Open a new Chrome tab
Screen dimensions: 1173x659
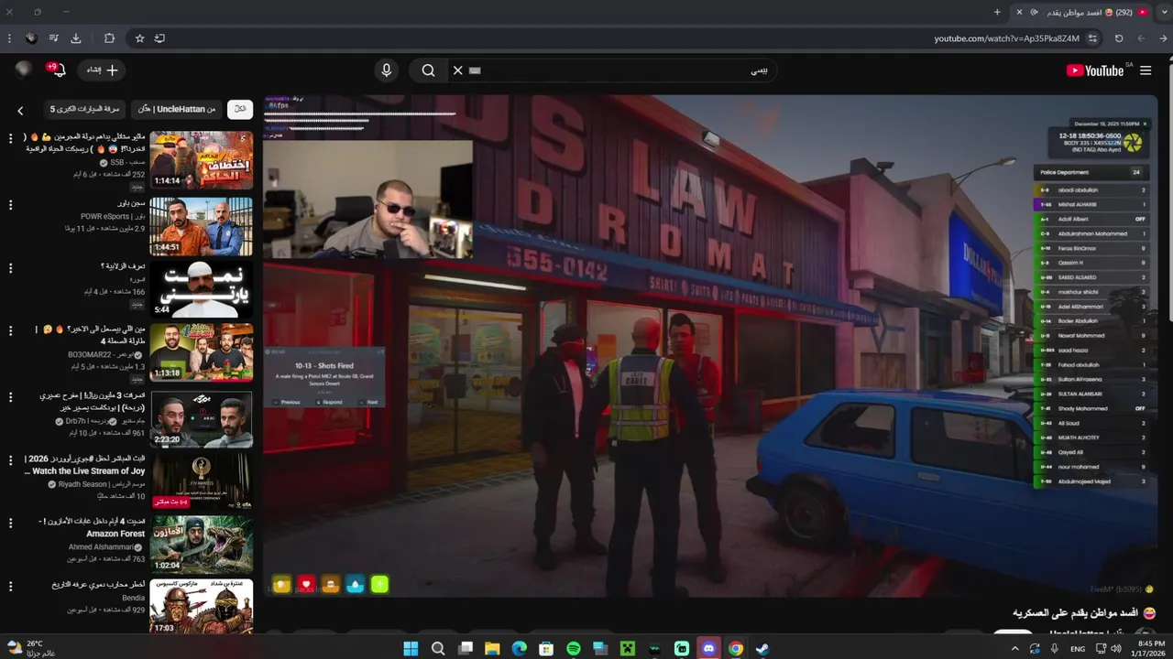(x=997, y=12)
